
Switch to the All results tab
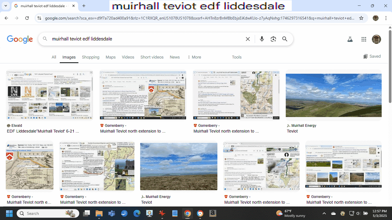pos(54,57)
